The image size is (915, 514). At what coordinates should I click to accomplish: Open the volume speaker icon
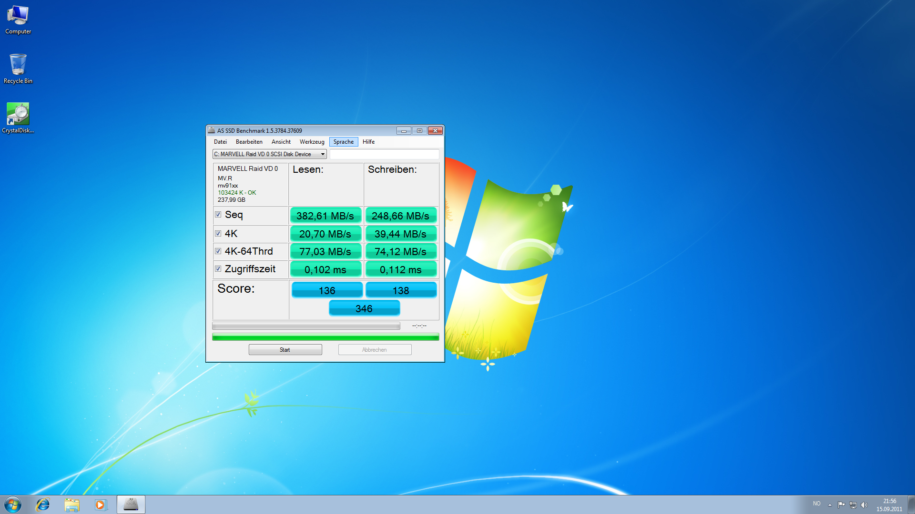point(864,505)
